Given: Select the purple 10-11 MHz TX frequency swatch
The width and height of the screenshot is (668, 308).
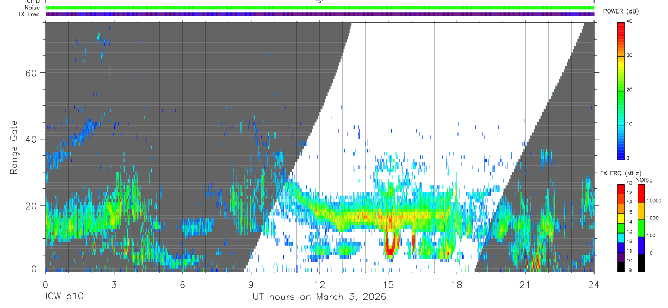Looking at the screenshot, I should 621,256.
